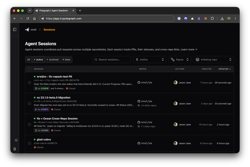Click the browser forward arrow

pos(21,19)
